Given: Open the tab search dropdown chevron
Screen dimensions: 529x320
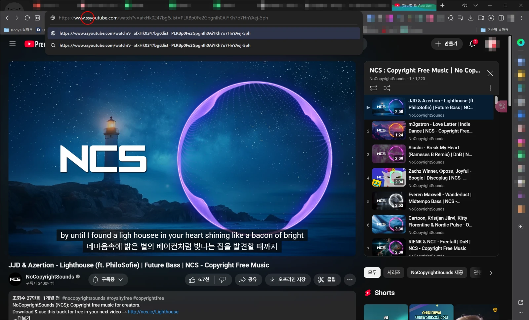Looking at the screenshot, I should click(x=476, y=5).
